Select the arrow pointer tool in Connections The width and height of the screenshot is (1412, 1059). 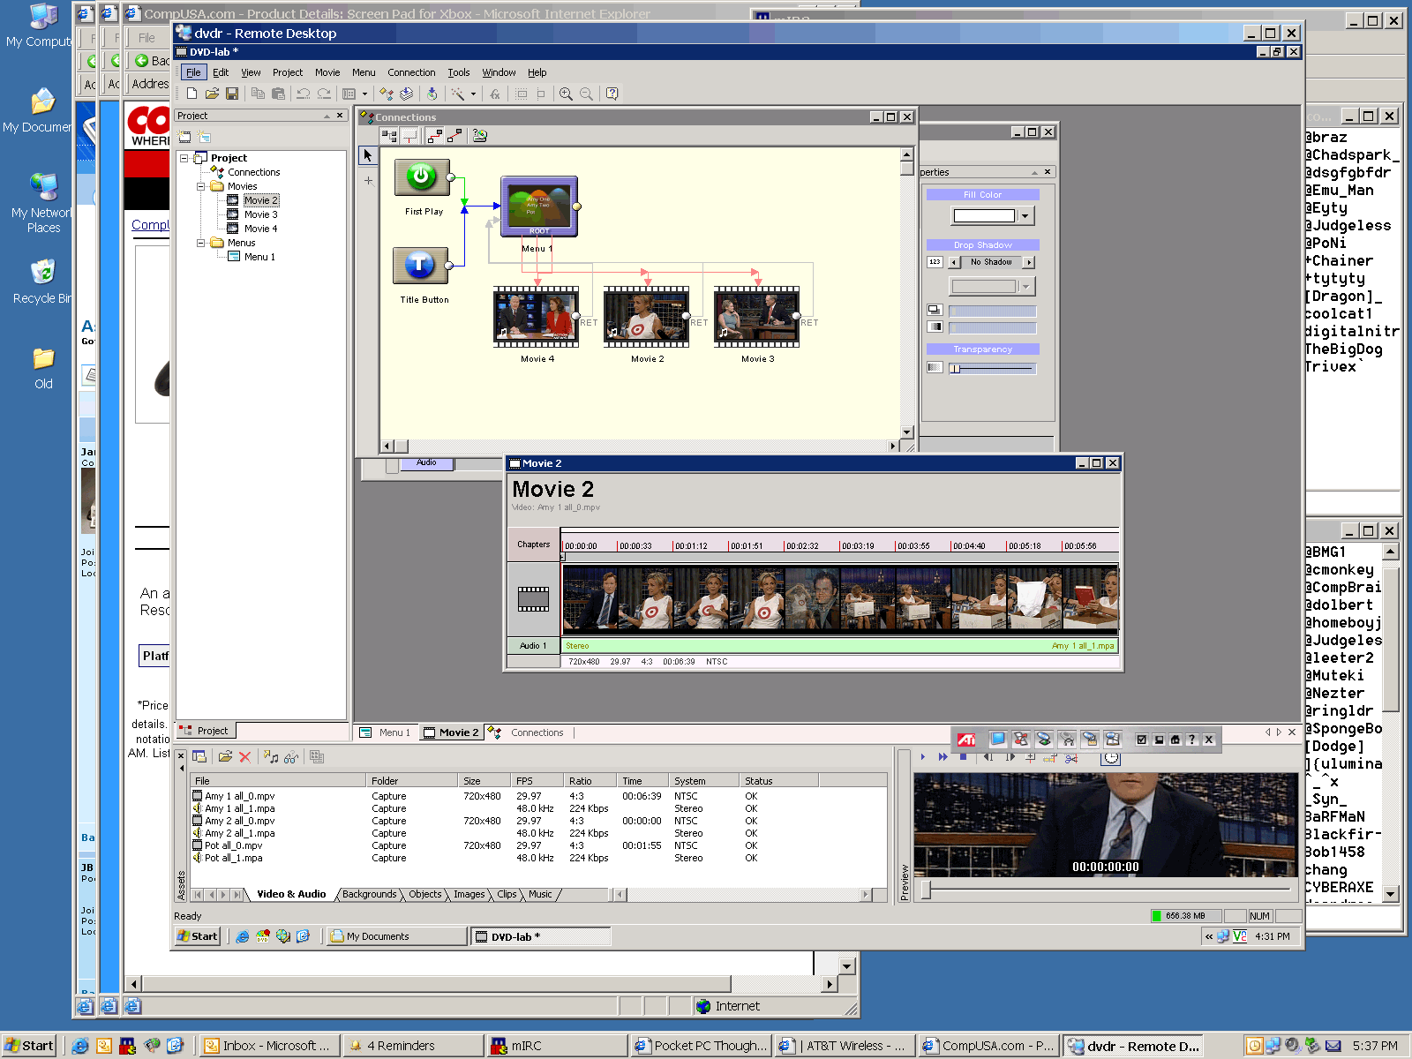tap(368, 155)
